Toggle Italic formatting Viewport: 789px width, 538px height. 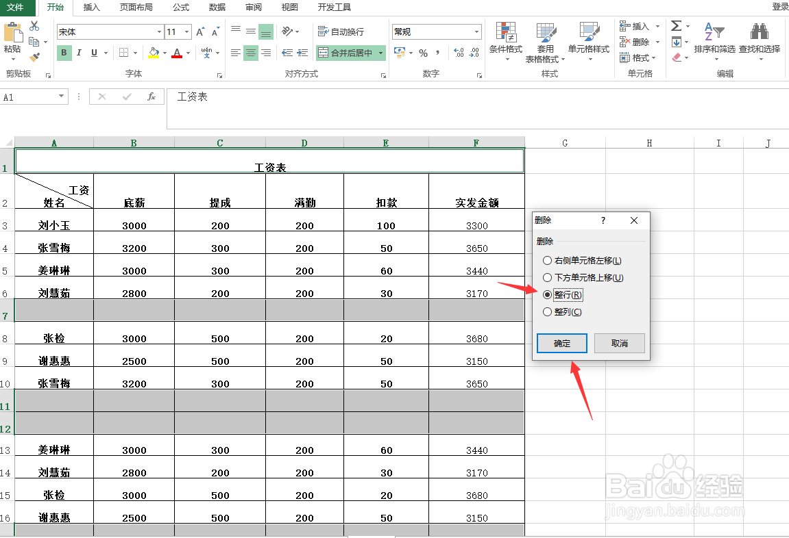[x=79, y=53]
